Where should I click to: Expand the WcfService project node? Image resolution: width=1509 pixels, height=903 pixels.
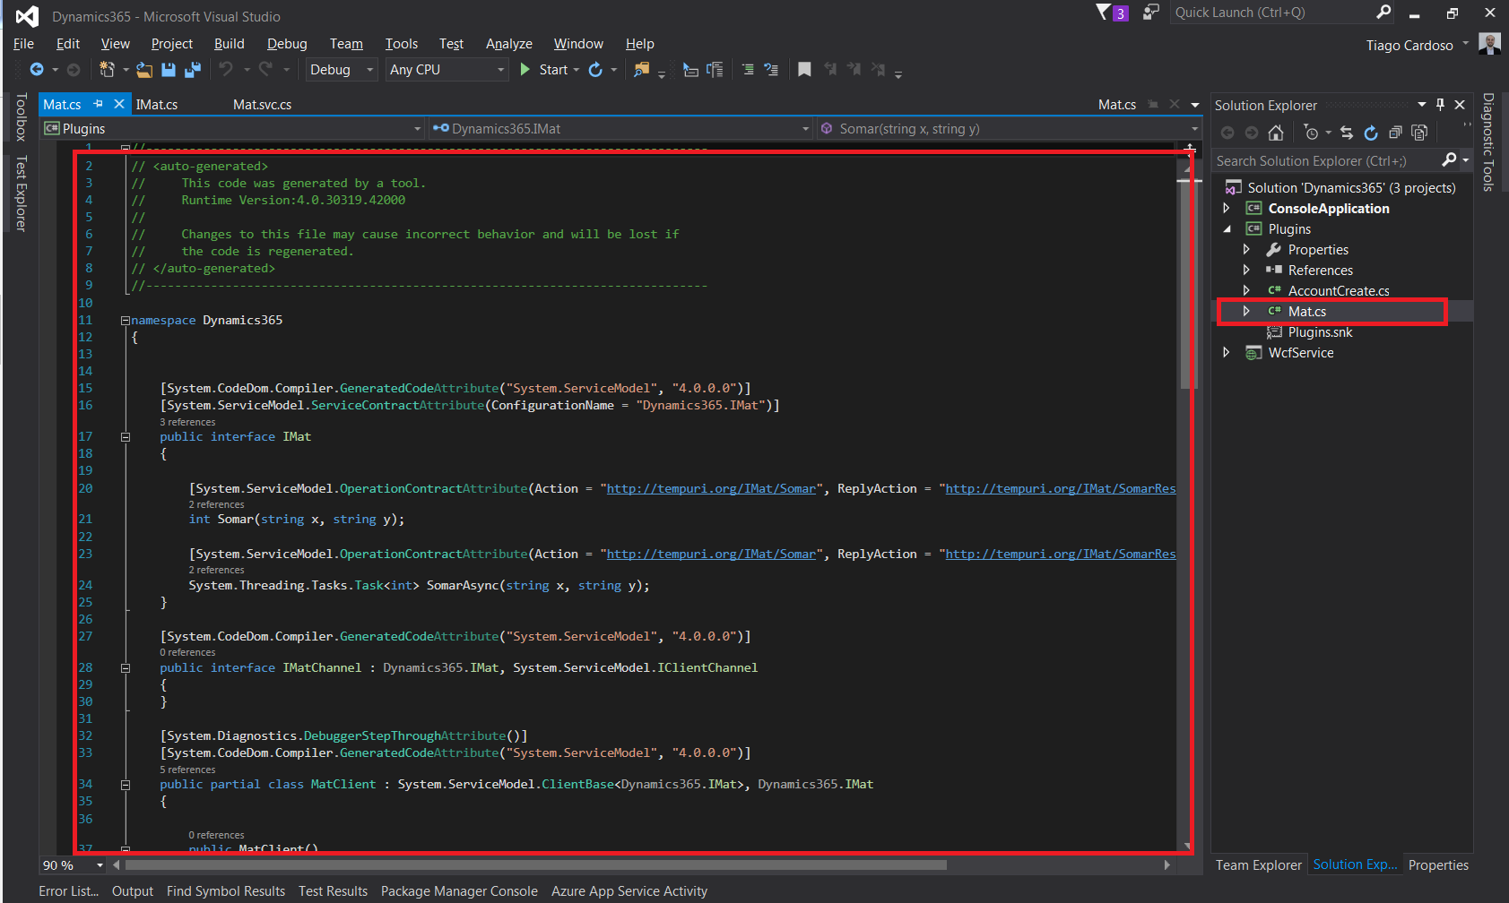coord(1227,353)
